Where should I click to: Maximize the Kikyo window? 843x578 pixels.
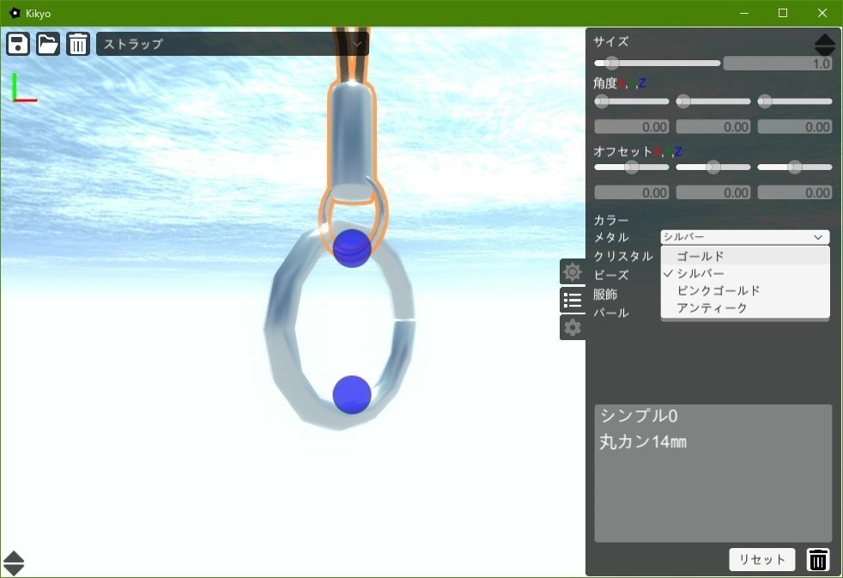(x=783, y=13)
